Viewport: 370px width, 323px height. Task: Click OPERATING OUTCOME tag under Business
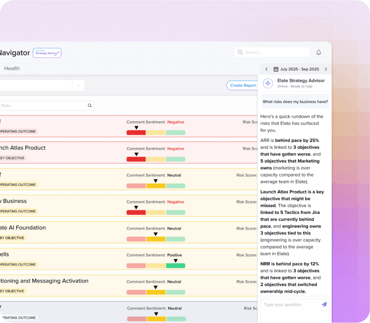(18, 211)
